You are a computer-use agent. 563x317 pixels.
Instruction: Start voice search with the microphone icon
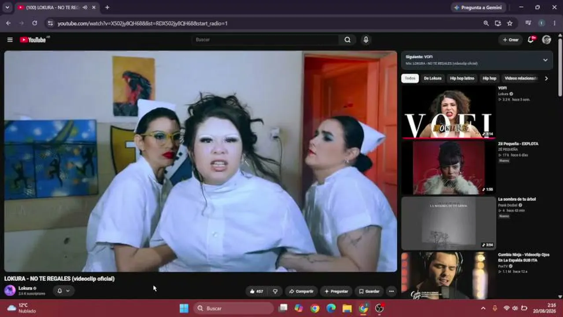pos(366,40)
